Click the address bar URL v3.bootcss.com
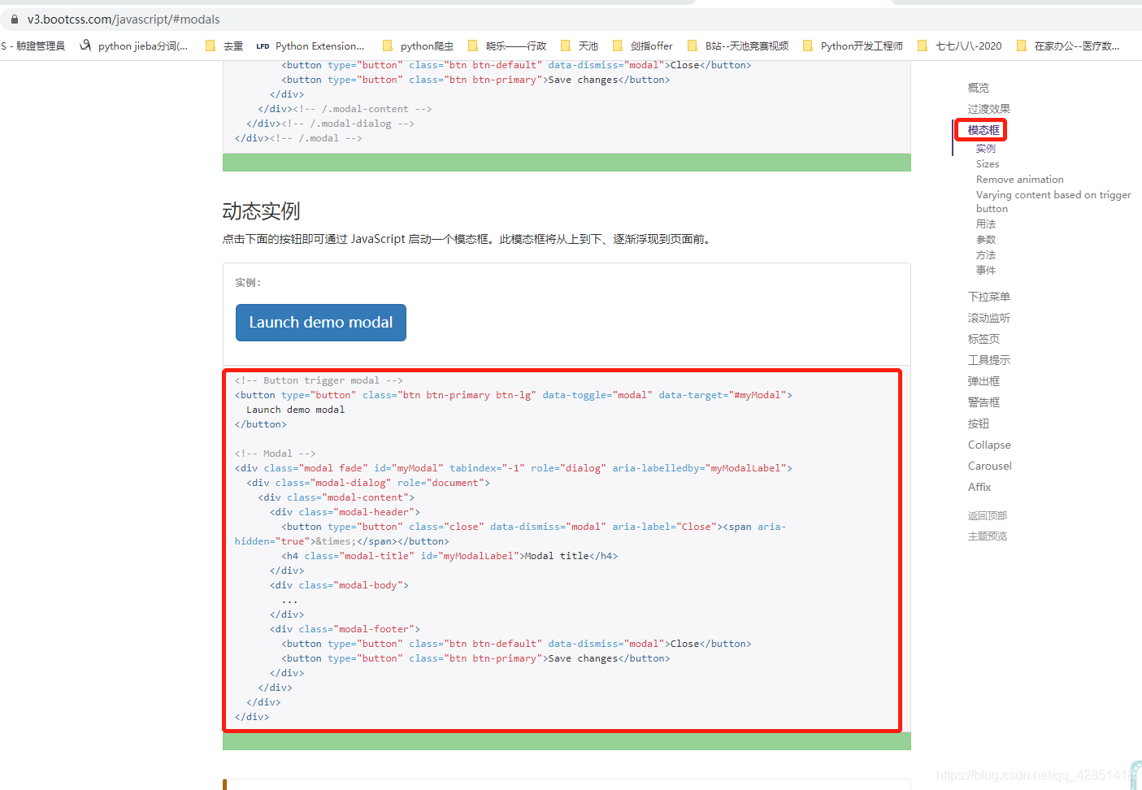Viewport: 1142px width, 790px height. click(124, 19)
